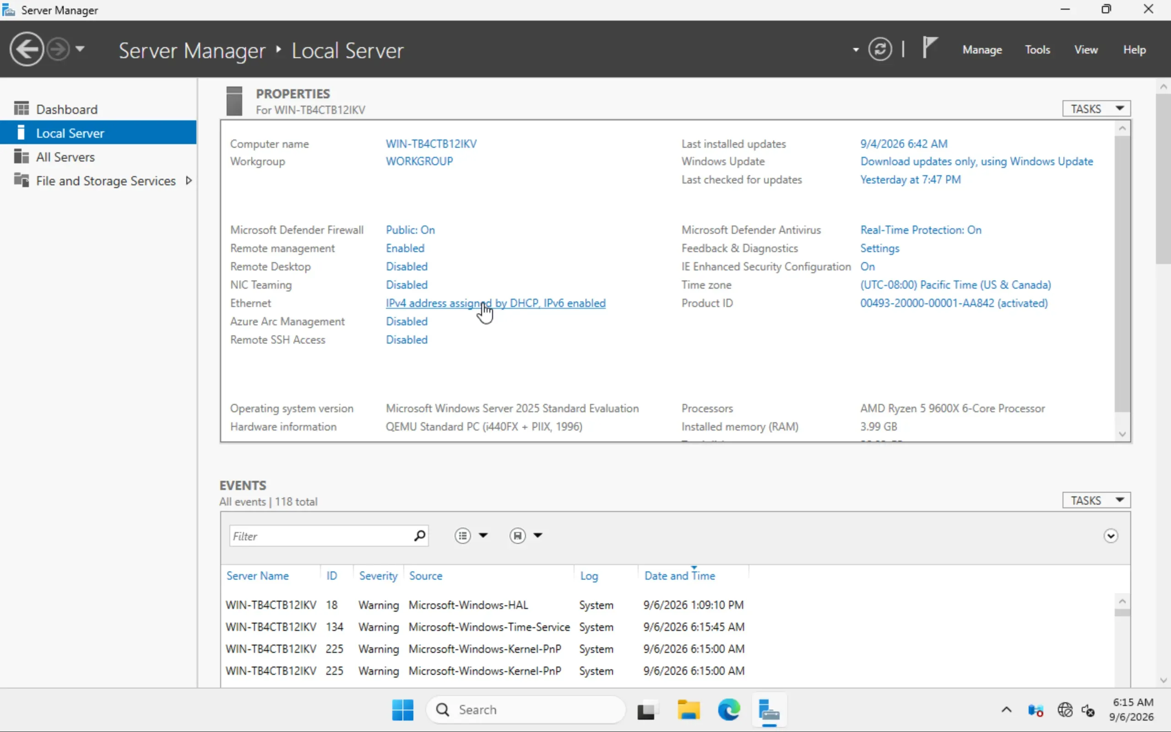Click the All Servers icon in the sidebar
Viewport: 1171px width, 732px height.
[x=22, y=156]
